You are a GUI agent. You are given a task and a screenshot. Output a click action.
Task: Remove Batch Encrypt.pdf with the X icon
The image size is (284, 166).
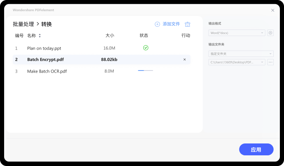[x=184, y=59]
